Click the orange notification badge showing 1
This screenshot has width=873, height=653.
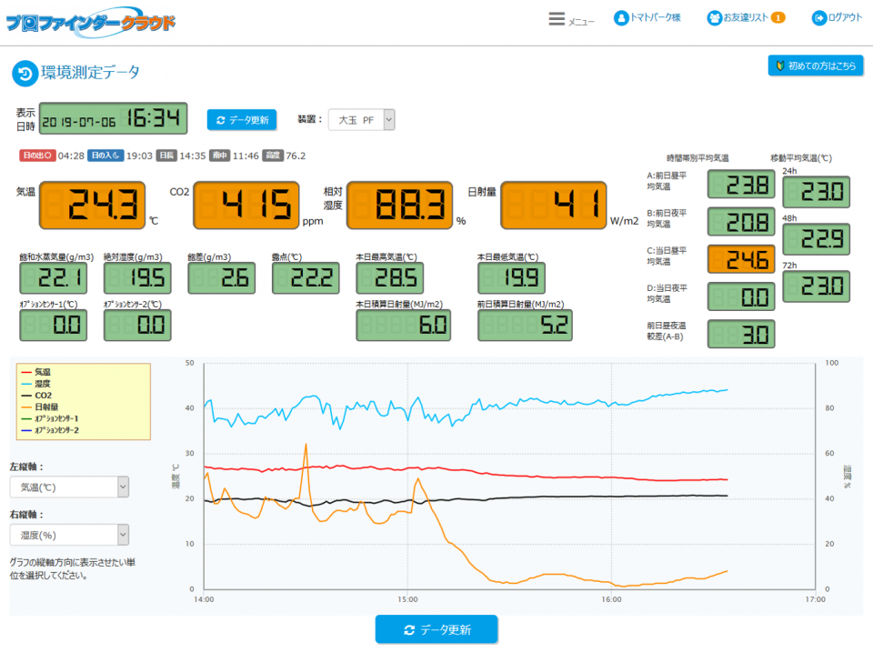coord(778,17)
